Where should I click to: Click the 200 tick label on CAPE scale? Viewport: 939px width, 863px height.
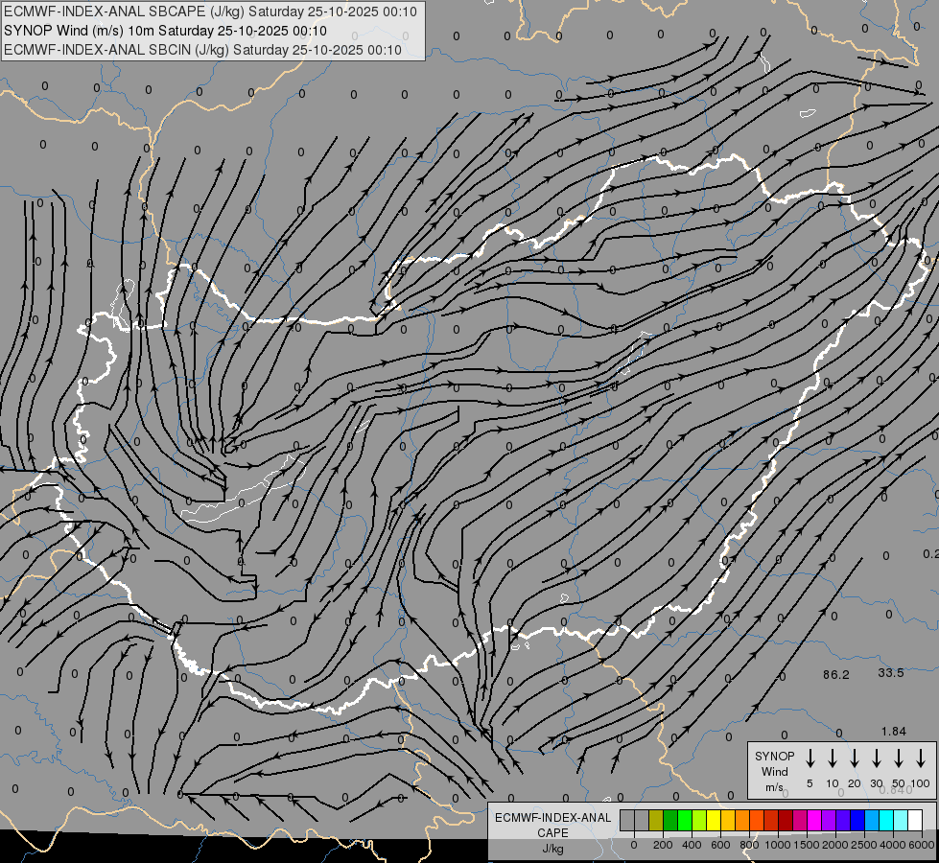tap(663, 845)
